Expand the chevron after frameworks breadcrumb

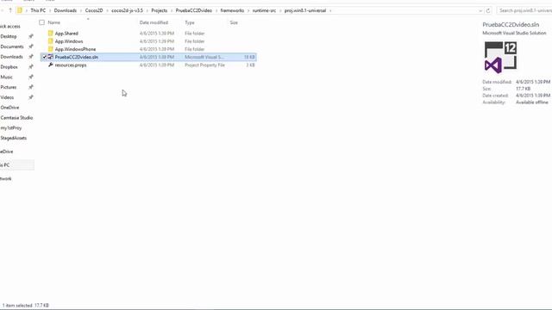(x=248, y=10)
